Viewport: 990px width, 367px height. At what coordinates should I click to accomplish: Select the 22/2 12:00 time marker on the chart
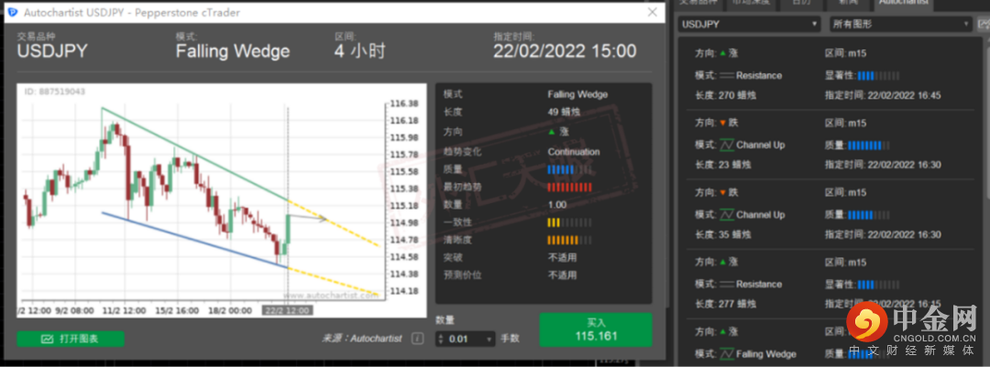(x=288, y=311)
